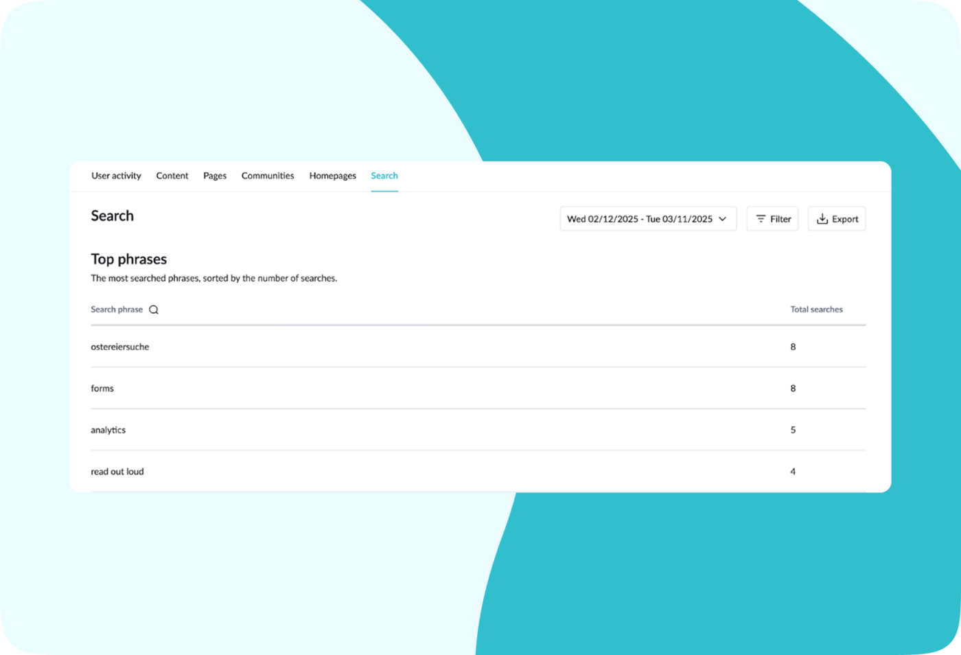This screenshot has height=655, width=961.
Task: Click the searches count for ostereiersuche
Action: pos(793,347)
